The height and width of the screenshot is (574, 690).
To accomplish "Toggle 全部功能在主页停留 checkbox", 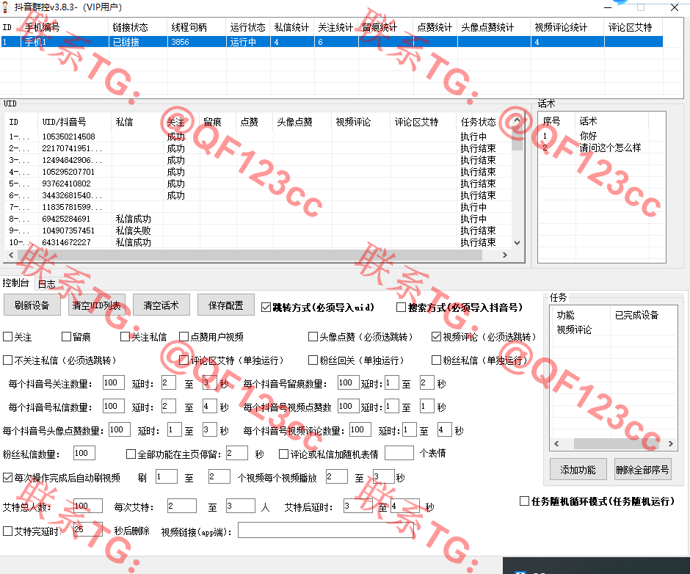I will [131, 454].
